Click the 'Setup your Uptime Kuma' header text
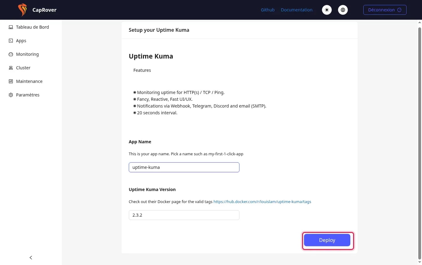422x265 pixels. (159, 30)
